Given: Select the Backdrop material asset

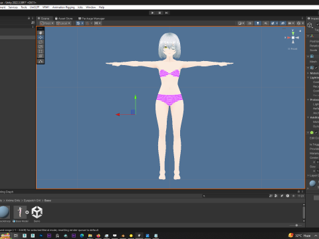Looking at the screenshot, I should [x=4, y=212].
